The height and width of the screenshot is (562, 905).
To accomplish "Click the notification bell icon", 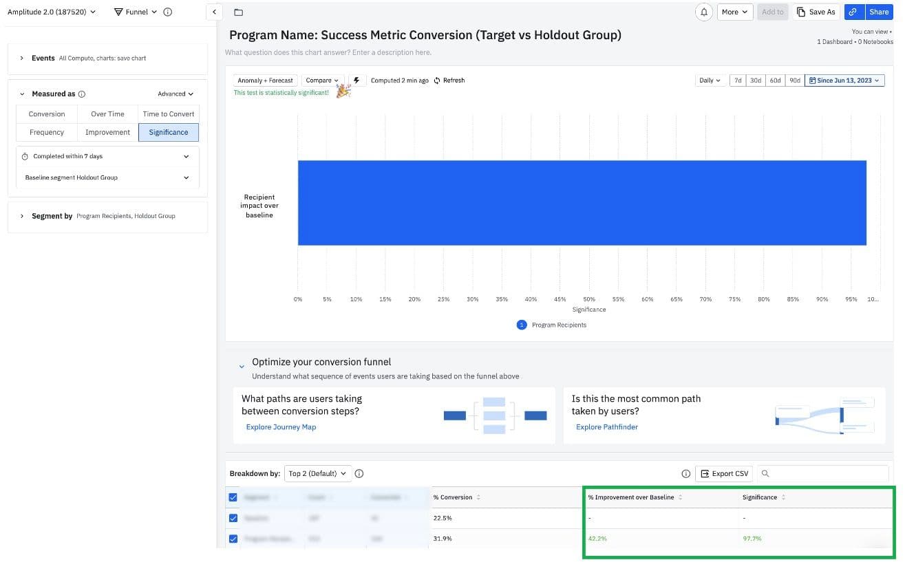I will (x=703, y=12).
